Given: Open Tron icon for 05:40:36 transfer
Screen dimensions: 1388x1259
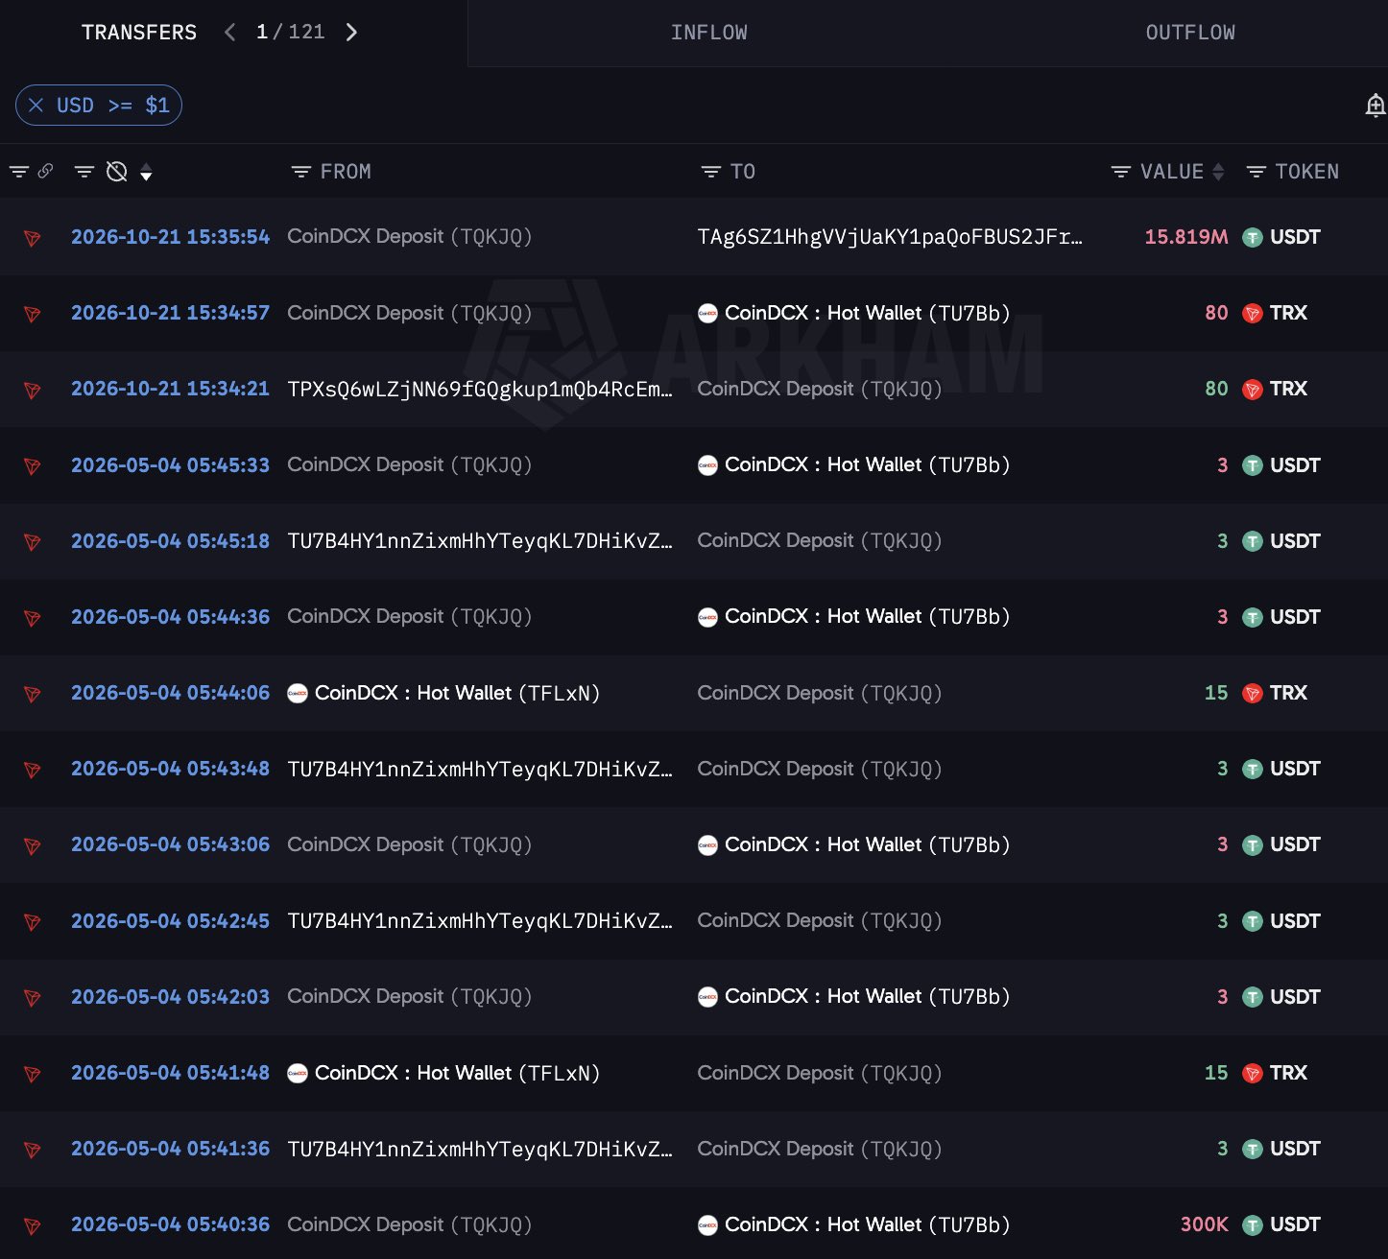Looking at the screenshot, I should click(32, 1225).
